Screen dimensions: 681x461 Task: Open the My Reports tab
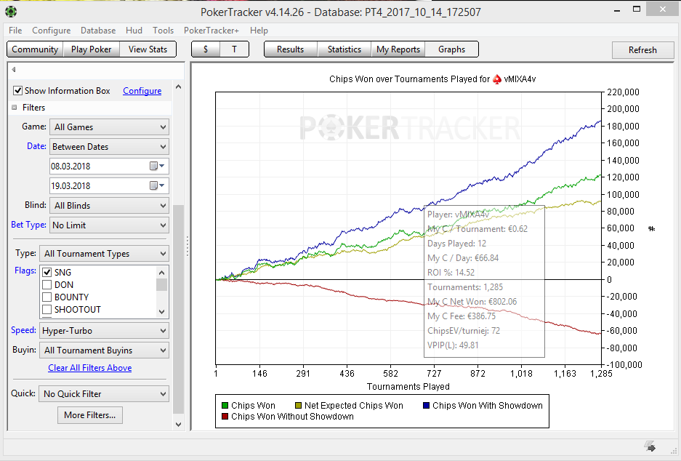[398, 49]
